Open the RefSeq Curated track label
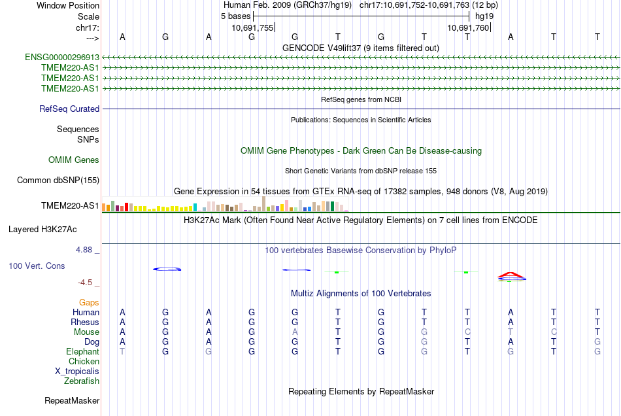This screenshot has width=621, height=416. coord(69,109)
